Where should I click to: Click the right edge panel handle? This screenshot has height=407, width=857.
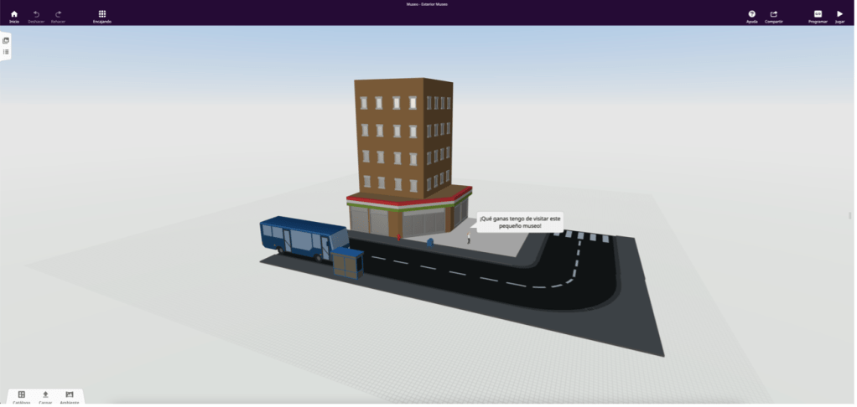(x=851, y=215)
